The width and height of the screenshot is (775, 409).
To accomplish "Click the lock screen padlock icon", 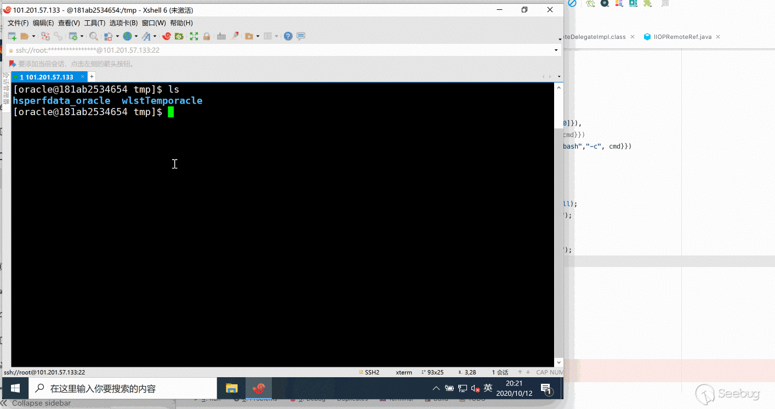I will (x=207, y=36).
